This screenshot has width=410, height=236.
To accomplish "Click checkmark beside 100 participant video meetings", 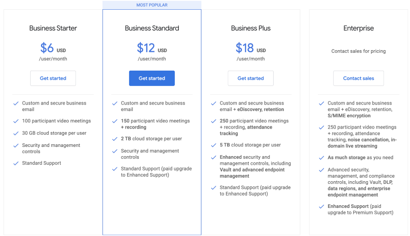I will tap(16, 121).
